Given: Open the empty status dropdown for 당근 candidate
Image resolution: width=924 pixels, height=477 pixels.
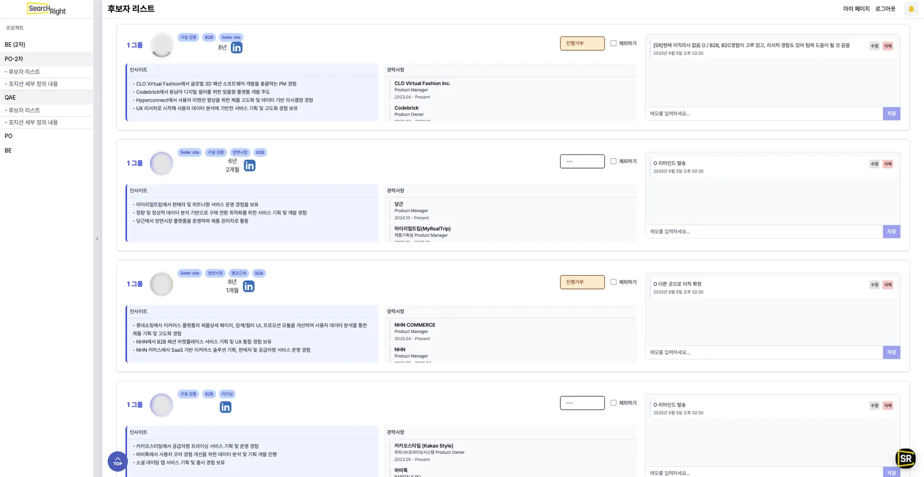Looking at the screenshot, I should click(582, 161).
